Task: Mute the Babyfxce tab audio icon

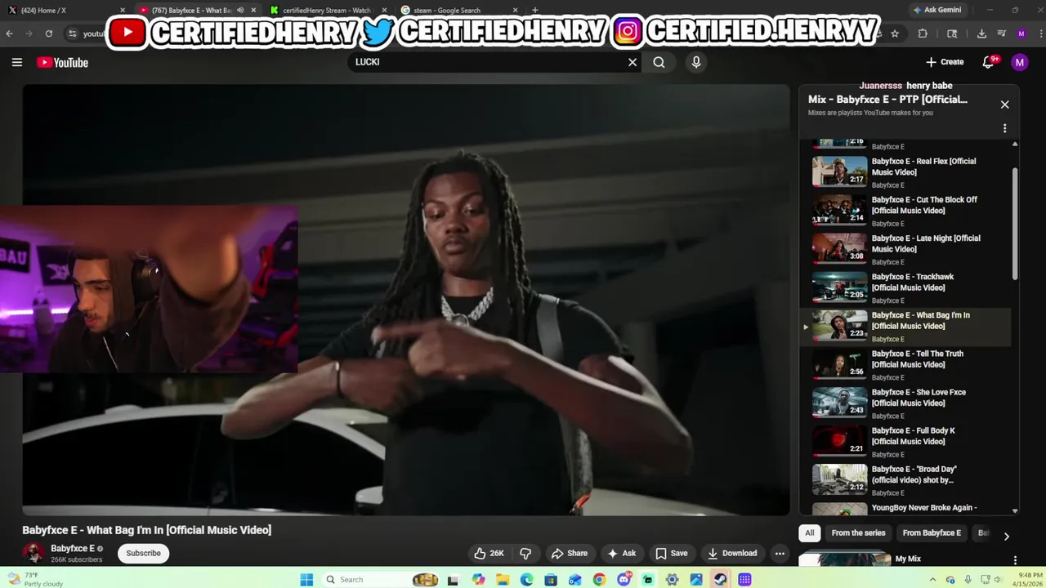Action: 239,10
